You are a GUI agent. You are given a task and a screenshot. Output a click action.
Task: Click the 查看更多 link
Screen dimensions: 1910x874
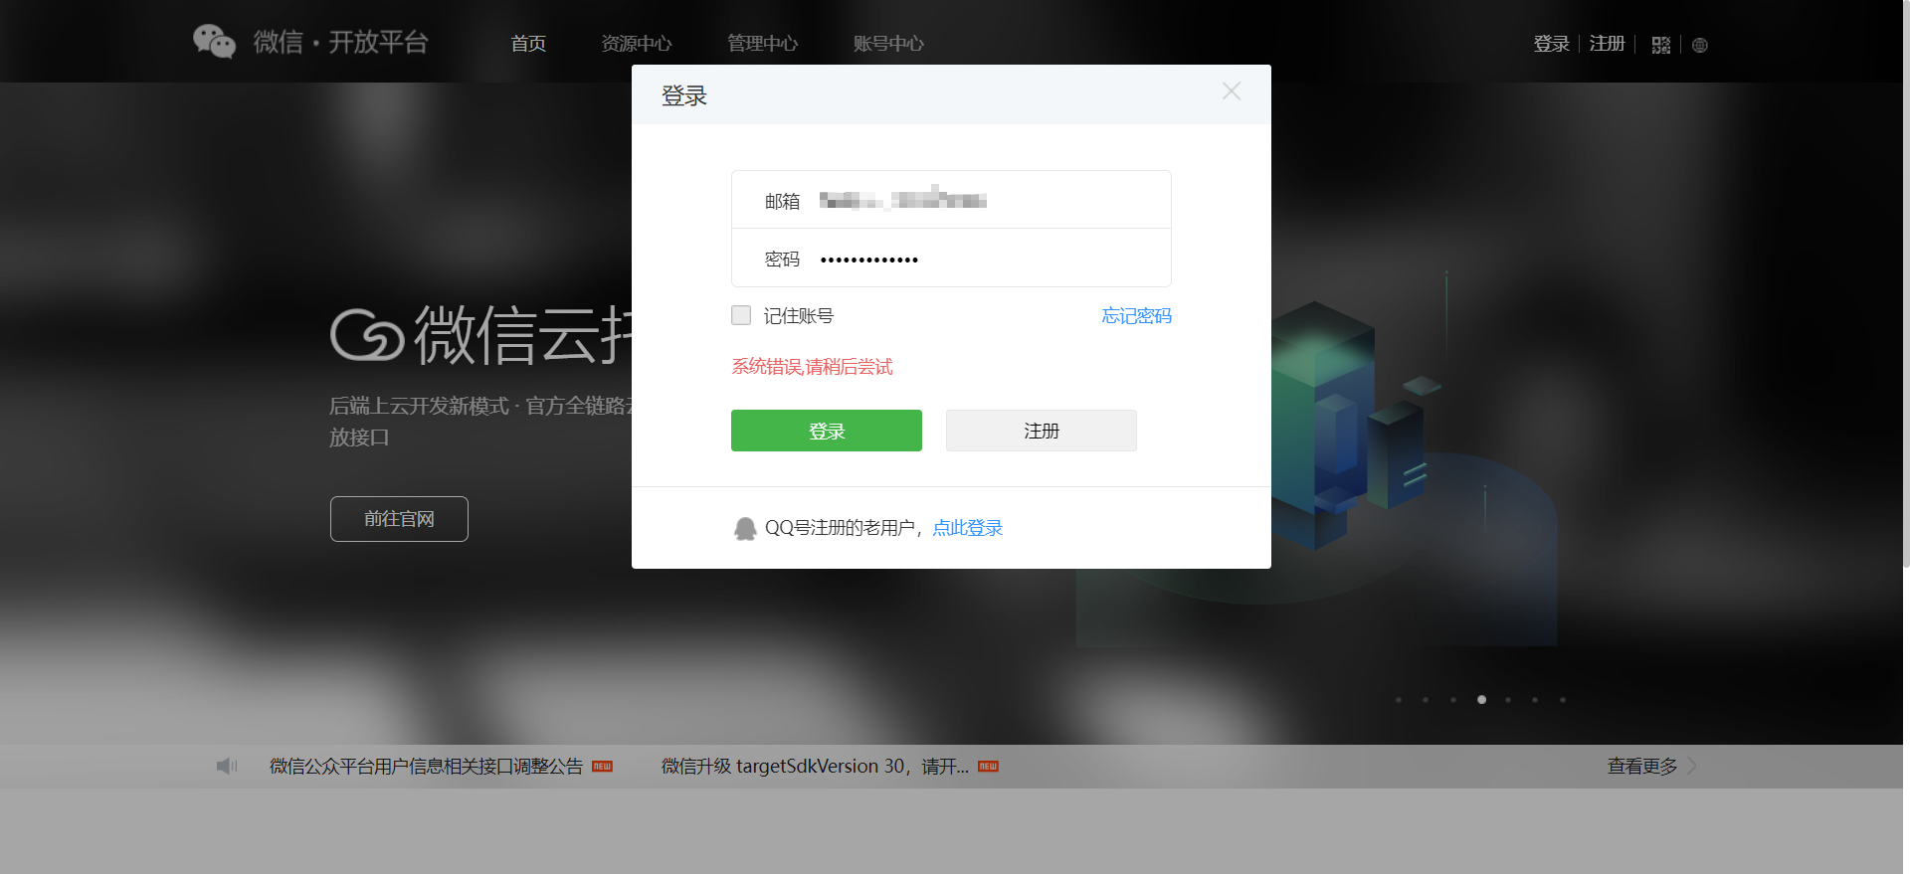click(x=1642, y=767)
